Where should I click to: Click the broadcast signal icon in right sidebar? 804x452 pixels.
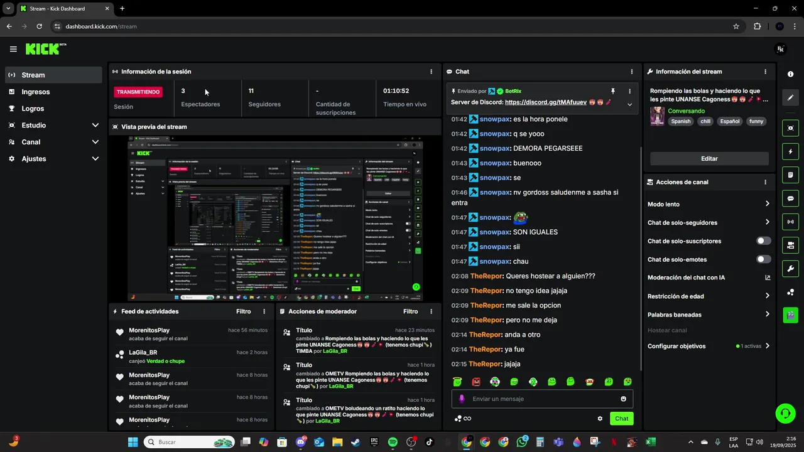[x=790, y=222]
